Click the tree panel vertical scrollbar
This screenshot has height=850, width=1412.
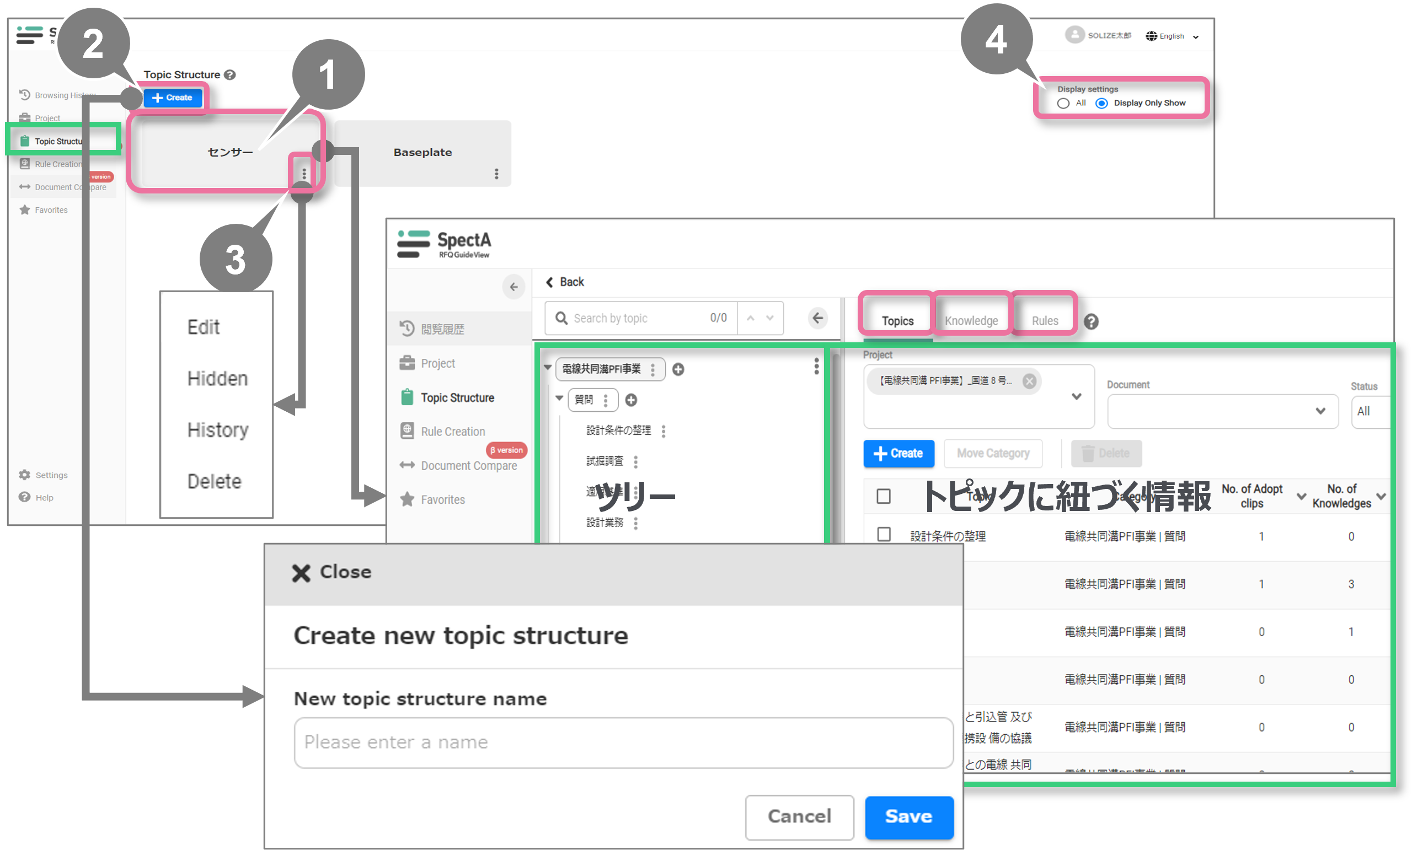click(836, 446)
